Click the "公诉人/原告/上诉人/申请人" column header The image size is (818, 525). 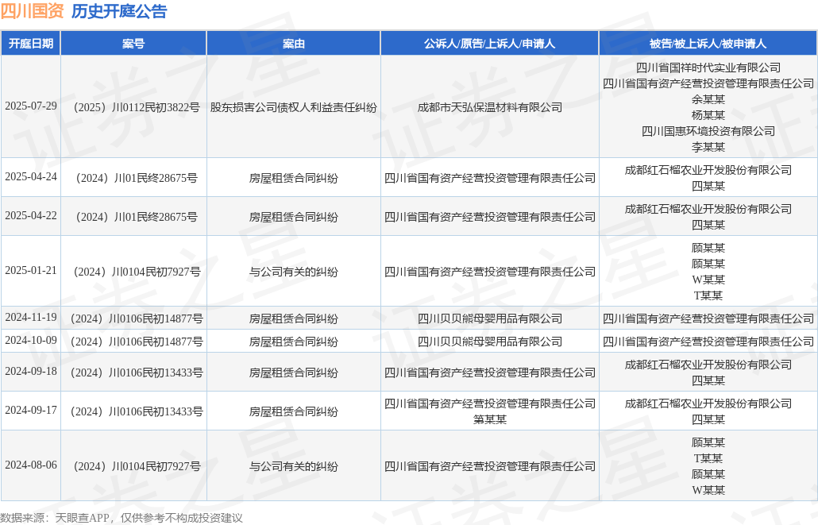(489, 44)
